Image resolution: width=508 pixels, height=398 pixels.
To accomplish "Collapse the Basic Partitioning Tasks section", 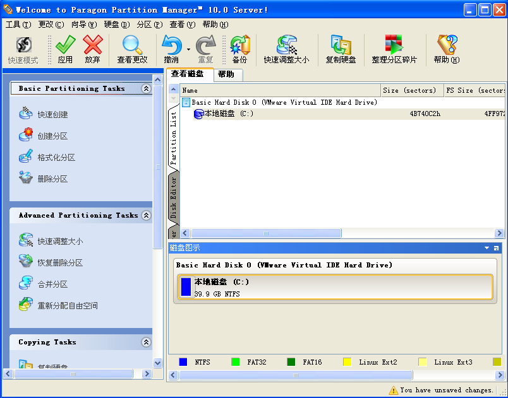I will (146, 88).
